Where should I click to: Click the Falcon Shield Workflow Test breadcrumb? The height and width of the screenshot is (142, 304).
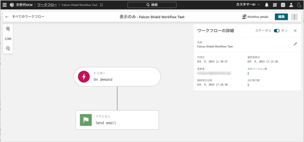click(x=79, y=5)
